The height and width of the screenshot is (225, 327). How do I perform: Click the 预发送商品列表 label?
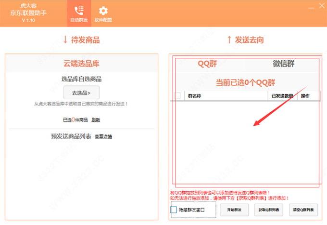(x=71, y=136)
